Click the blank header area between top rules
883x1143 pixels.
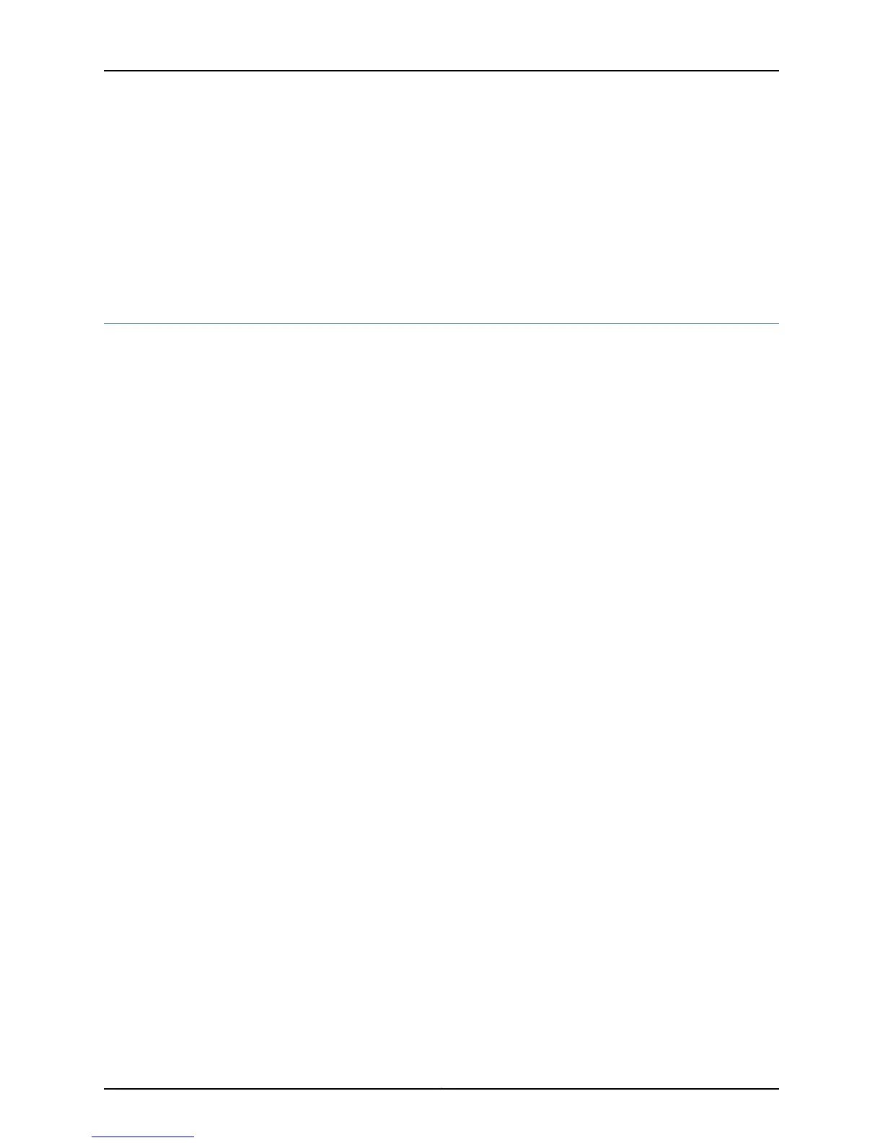[x=441, y=197]
